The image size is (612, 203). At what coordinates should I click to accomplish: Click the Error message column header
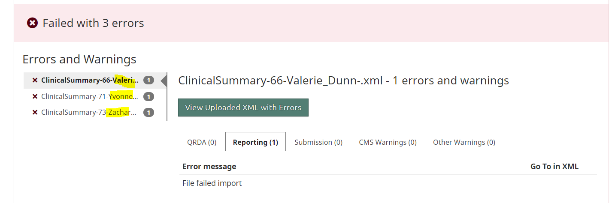209,167
